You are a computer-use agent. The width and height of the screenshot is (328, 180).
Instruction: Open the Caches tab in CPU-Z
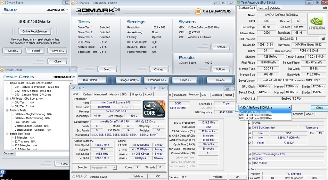coord(87,94)
